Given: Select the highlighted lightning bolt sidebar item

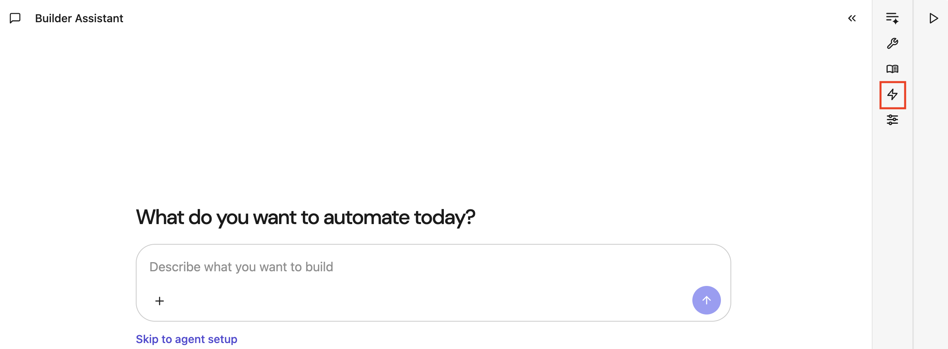Looking at the screenshot, I should pos(892,94).
